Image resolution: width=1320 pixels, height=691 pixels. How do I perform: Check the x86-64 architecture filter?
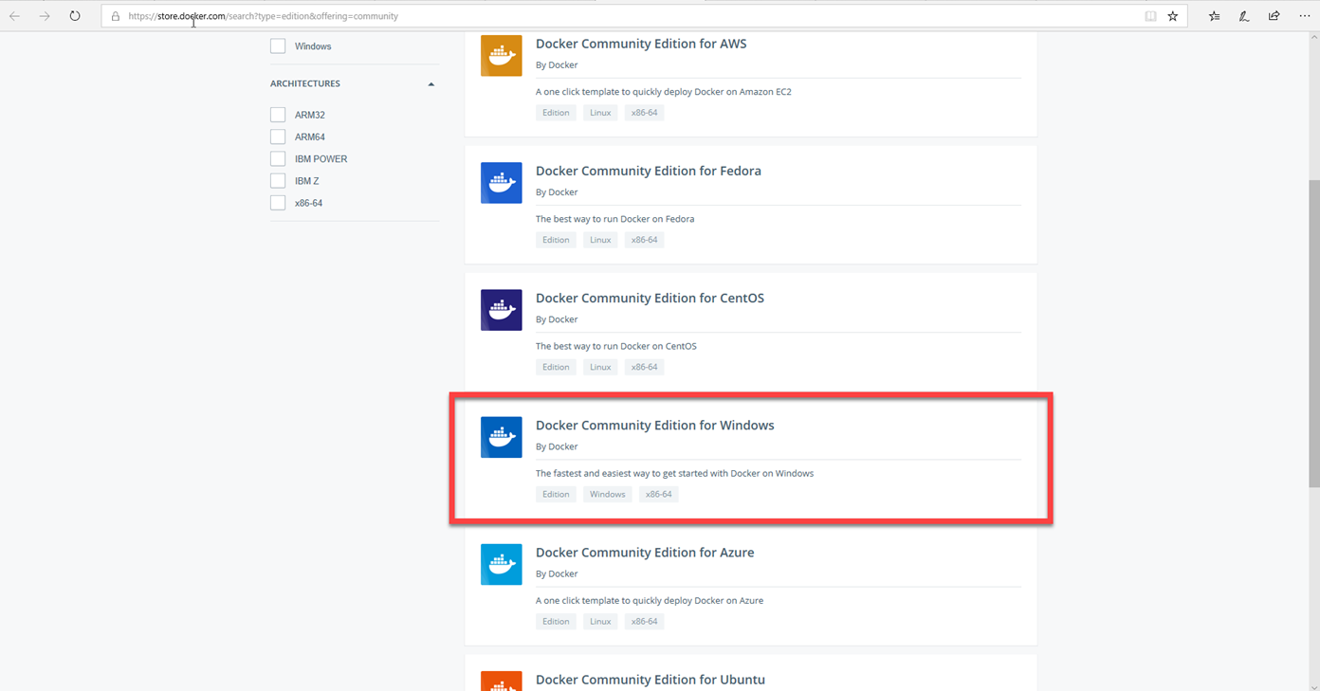point(278,203)
